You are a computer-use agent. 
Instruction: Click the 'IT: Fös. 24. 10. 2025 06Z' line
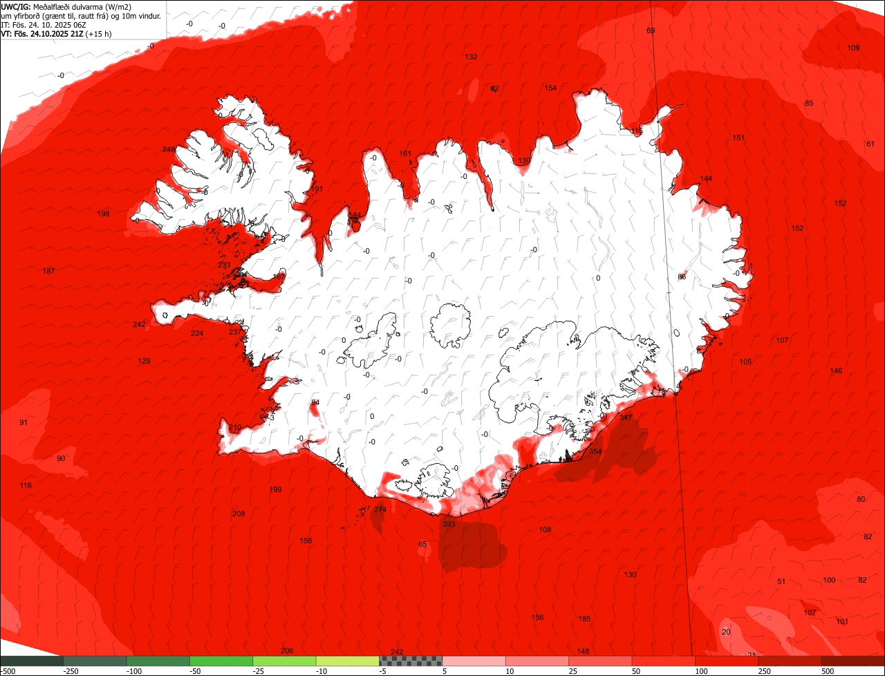43,24
